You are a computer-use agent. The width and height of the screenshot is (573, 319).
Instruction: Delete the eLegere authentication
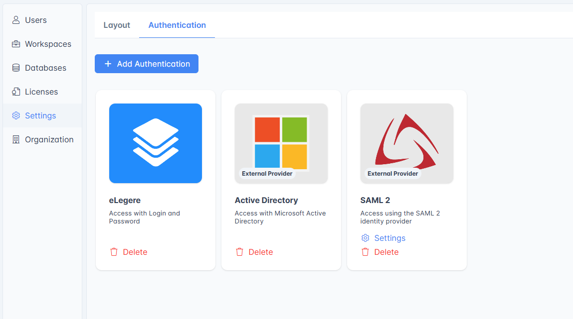coord(129,252)
